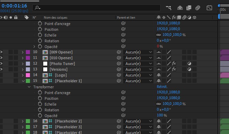Image resolution: width=229 pixels, height=134 pixels.
Task: Toggle the shy switch on Placeholder 2
Action: click(x=159, y=121)
